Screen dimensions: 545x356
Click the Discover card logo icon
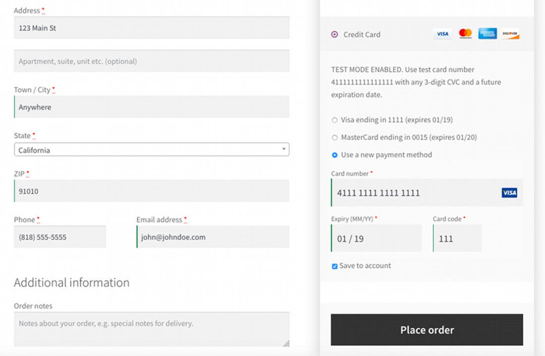pos(510,34)
